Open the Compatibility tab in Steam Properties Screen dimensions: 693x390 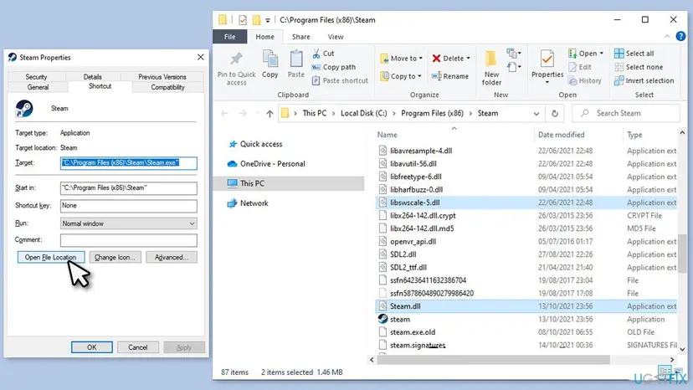pos(168,87)
